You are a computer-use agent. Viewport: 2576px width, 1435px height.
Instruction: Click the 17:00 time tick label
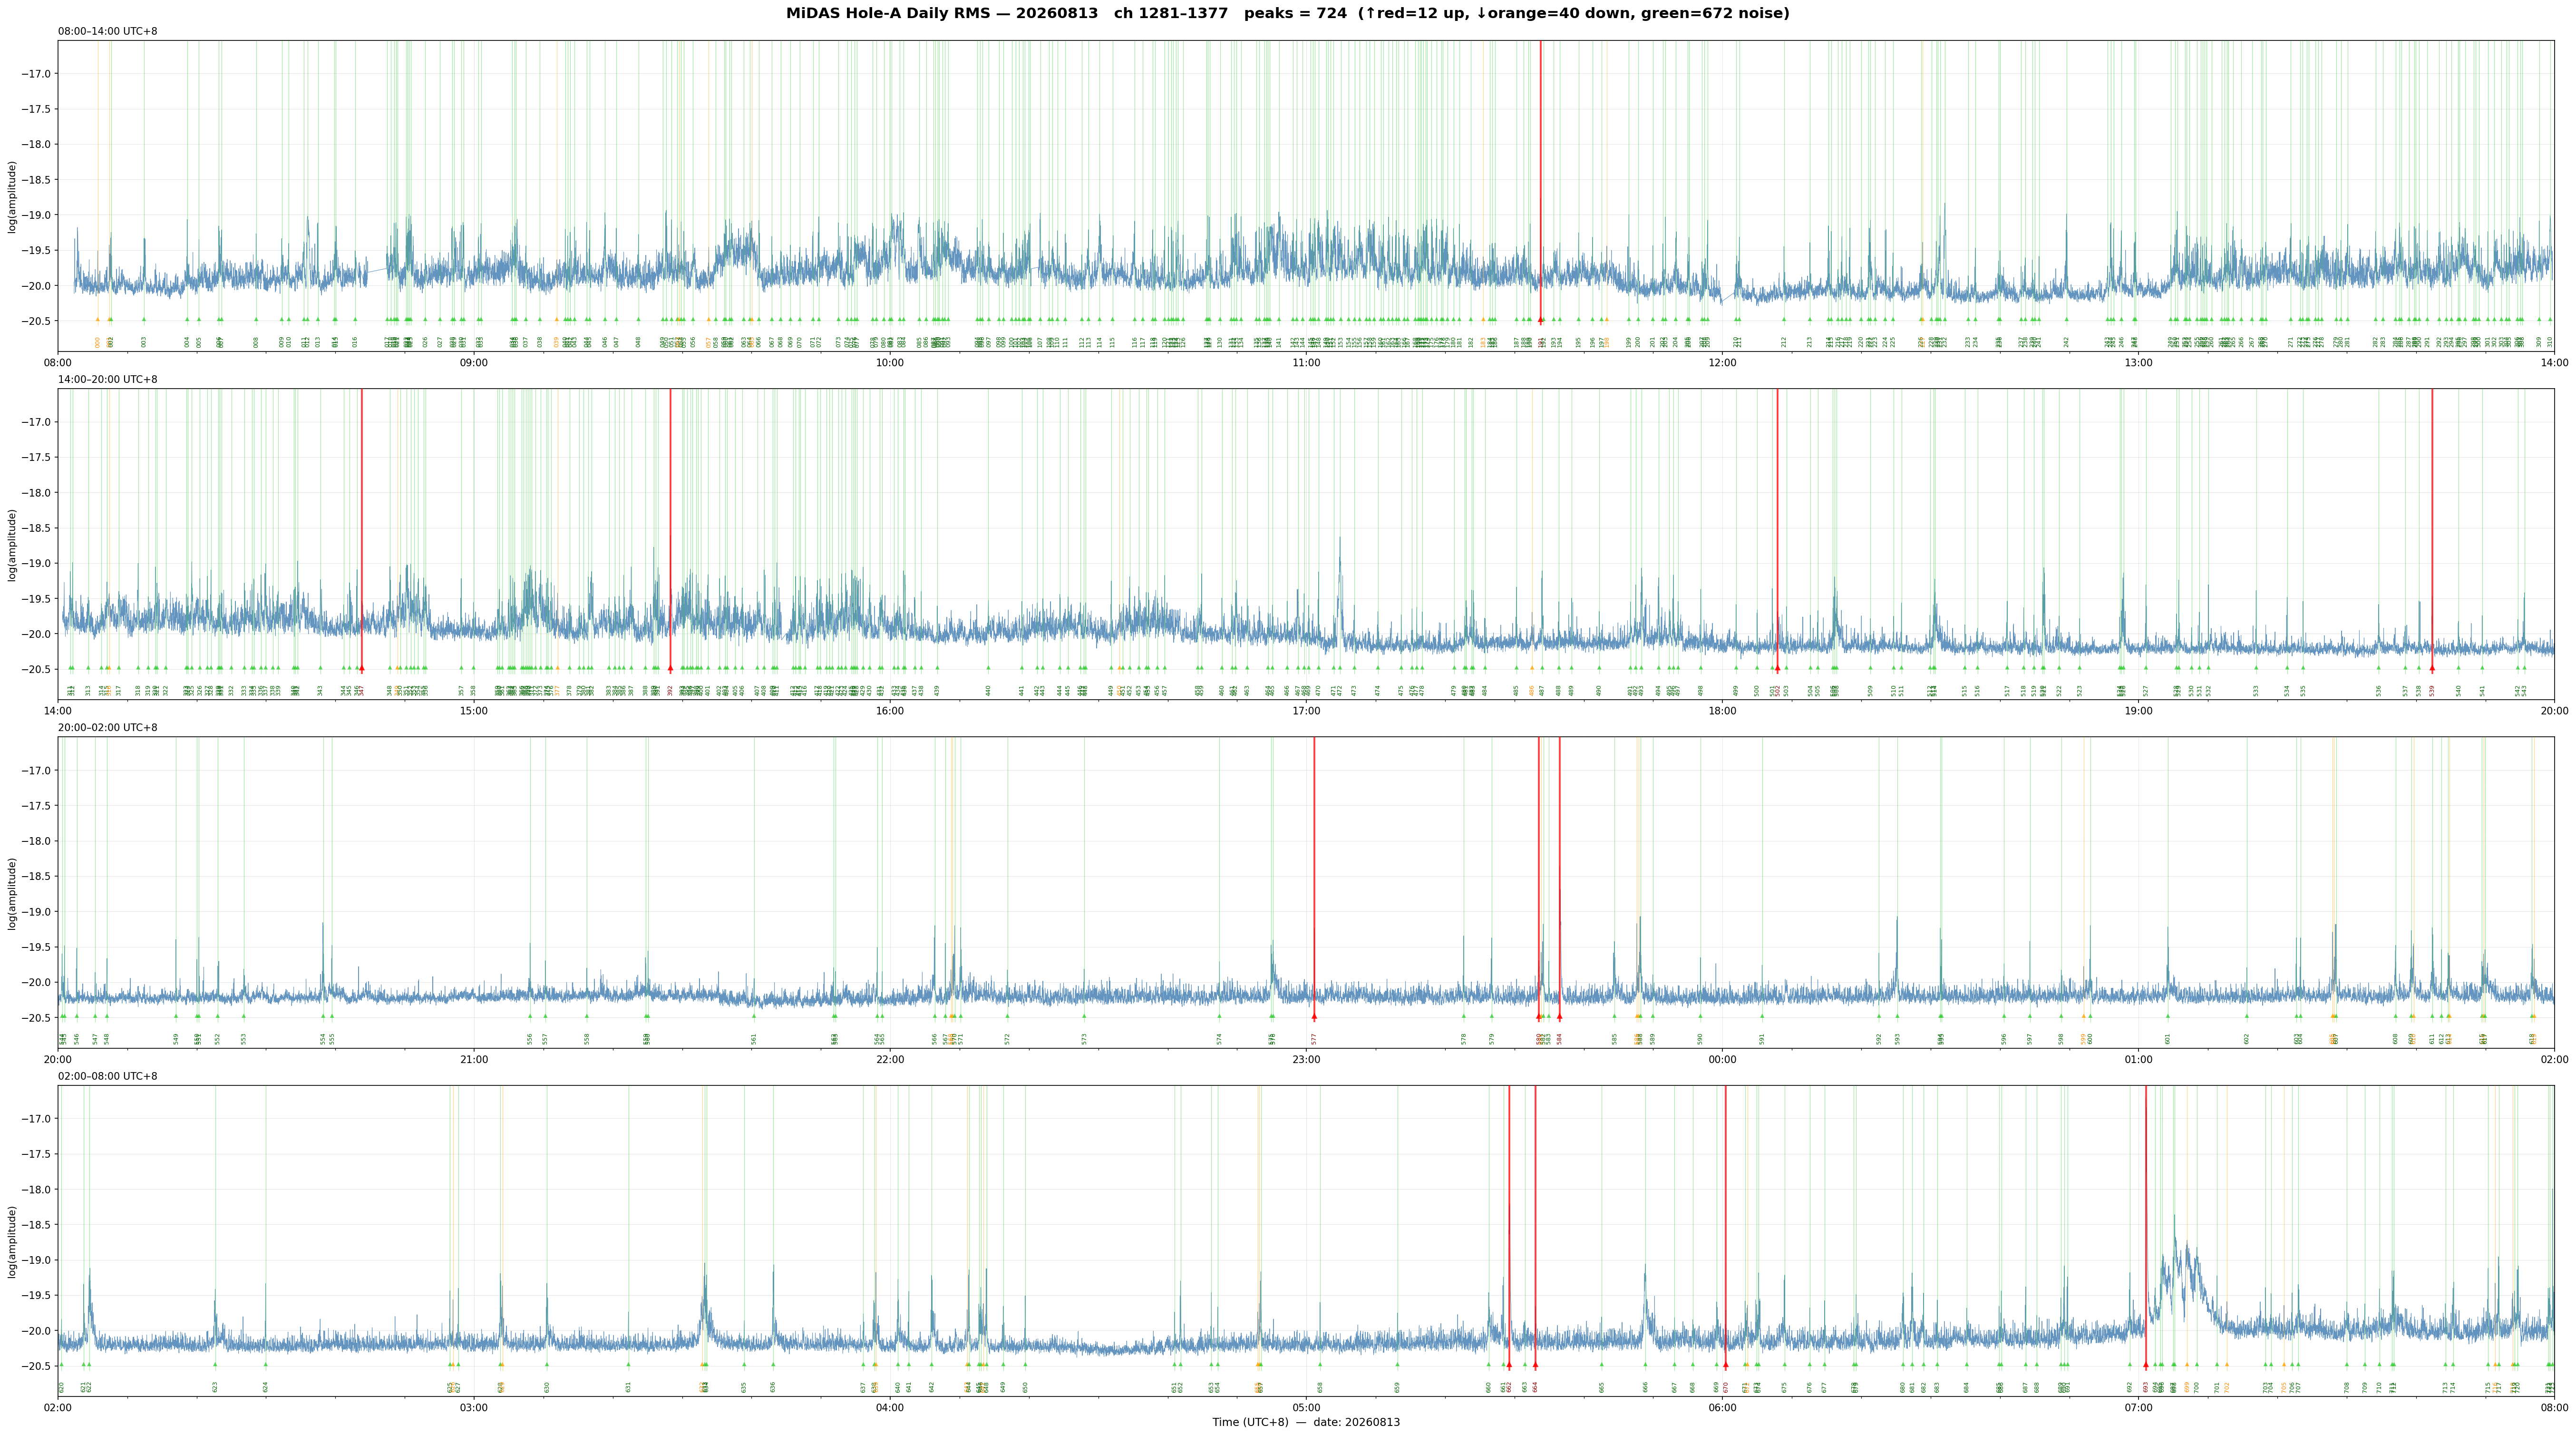click(x=1306, y=710)
